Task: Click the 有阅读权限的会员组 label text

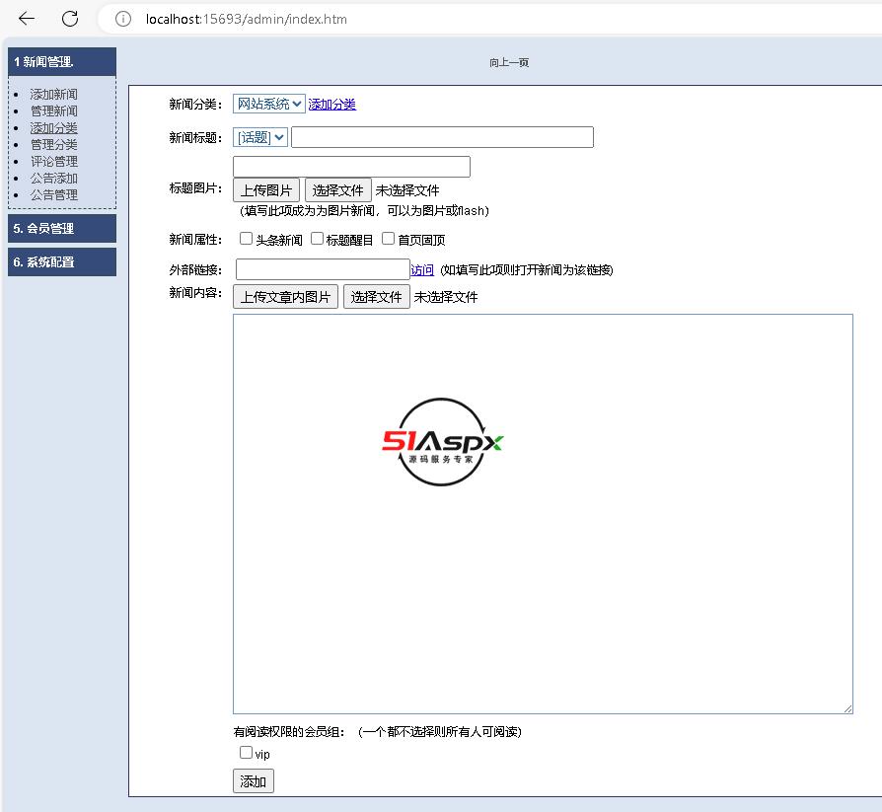Action: (x=288, y=731)
